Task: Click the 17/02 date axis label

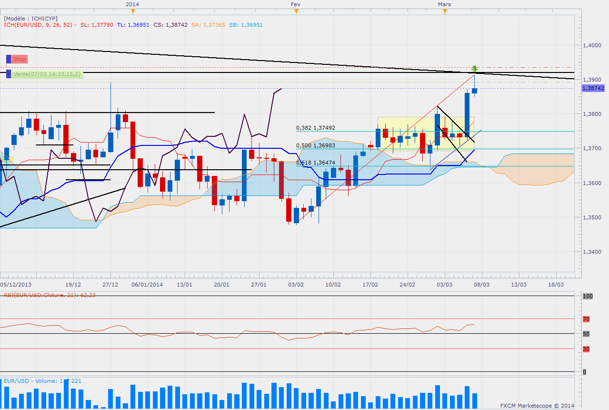Action: [x=370, y=284]
